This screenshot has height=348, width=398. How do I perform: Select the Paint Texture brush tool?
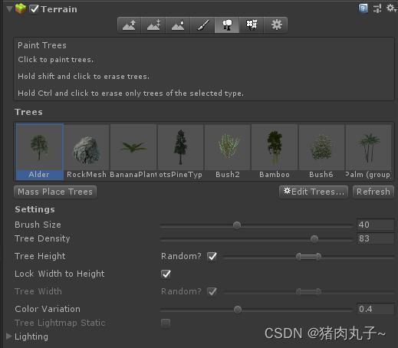coord(202,25)
